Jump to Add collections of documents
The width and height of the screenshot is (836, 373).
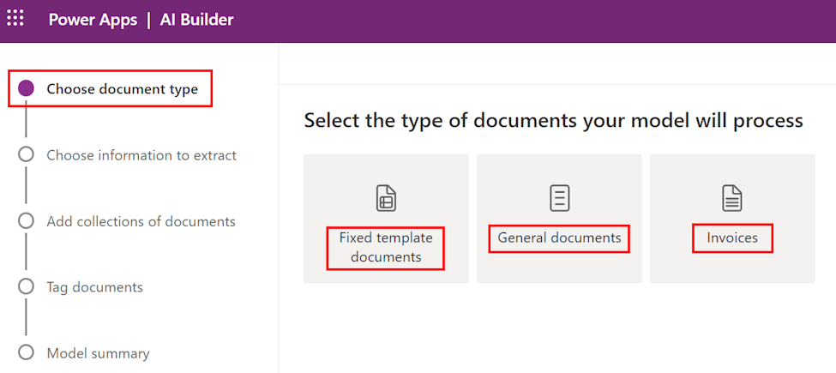click(x=141, y=221)
